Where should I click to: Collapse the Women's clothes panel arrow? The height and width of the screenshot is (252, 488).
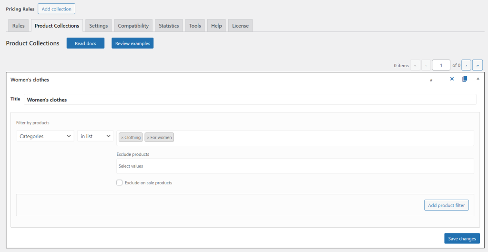point(478,79)
